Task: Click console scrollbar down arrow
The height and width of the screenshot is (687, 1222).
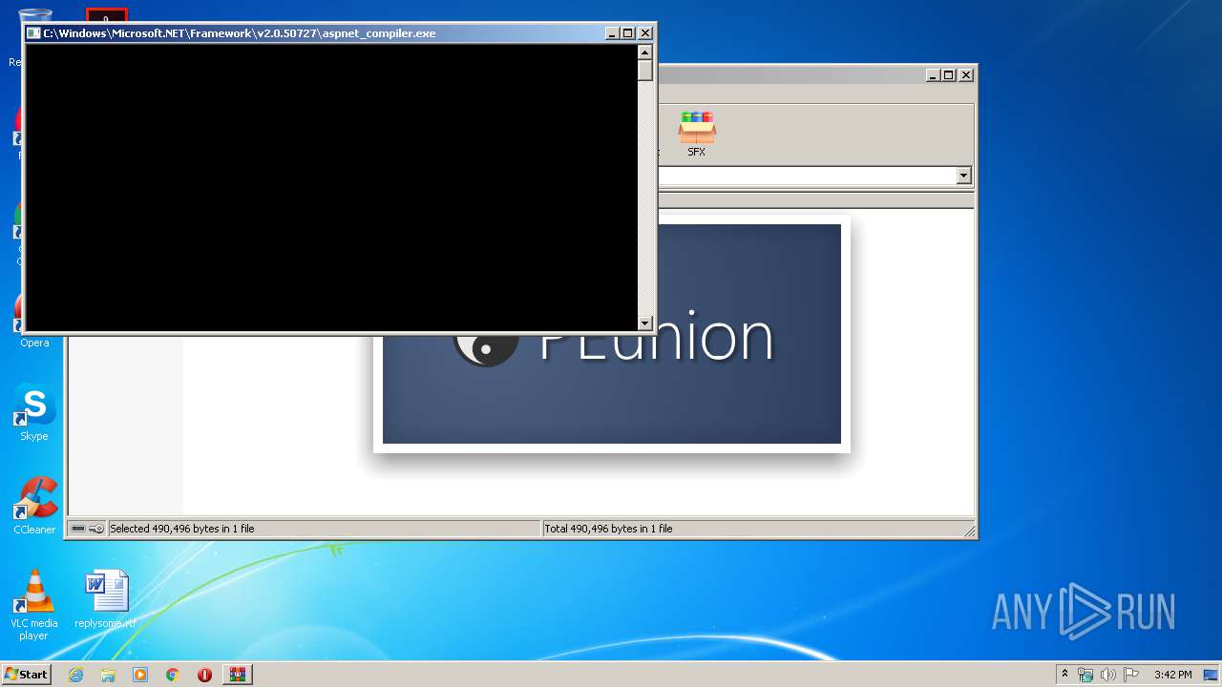Action: [645, 323]
